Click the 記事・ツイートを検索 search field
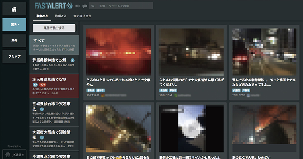The image size is (303, 159). point(121,6)
